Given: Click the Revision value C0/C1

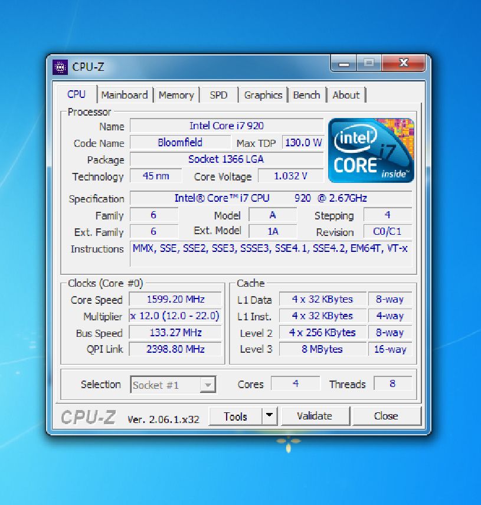Looking at the screenshot, I should click(x=388, y=231).
